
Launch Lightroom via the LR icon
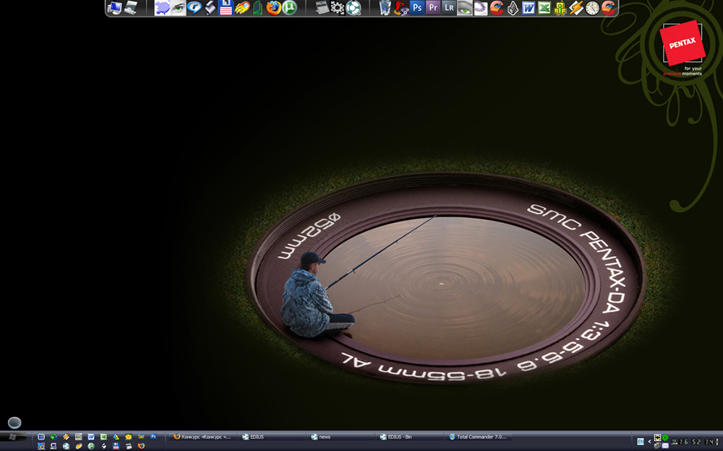coord(449,8)
